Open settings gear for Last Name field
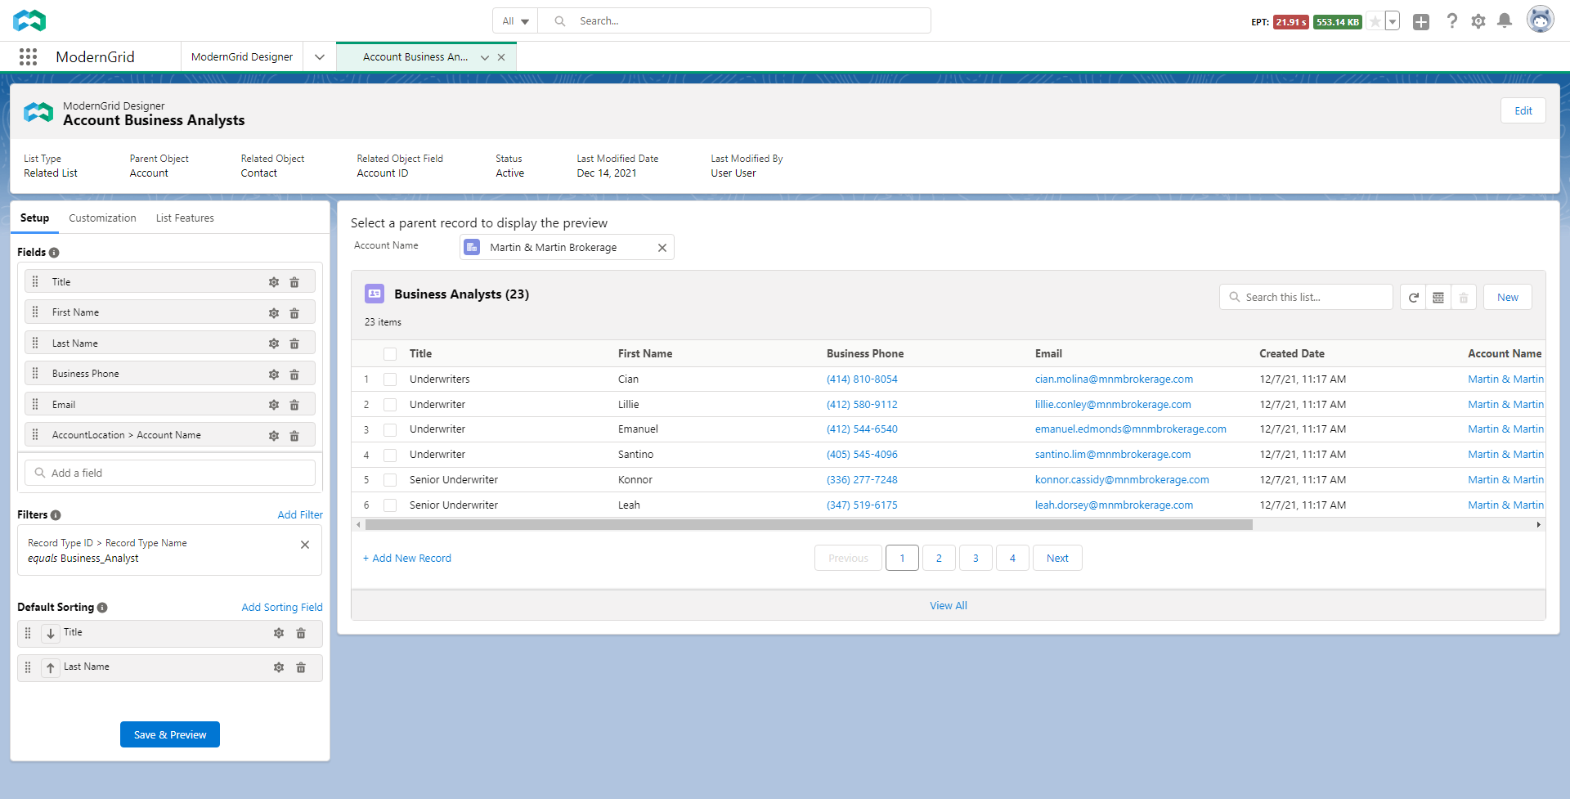 274,343
